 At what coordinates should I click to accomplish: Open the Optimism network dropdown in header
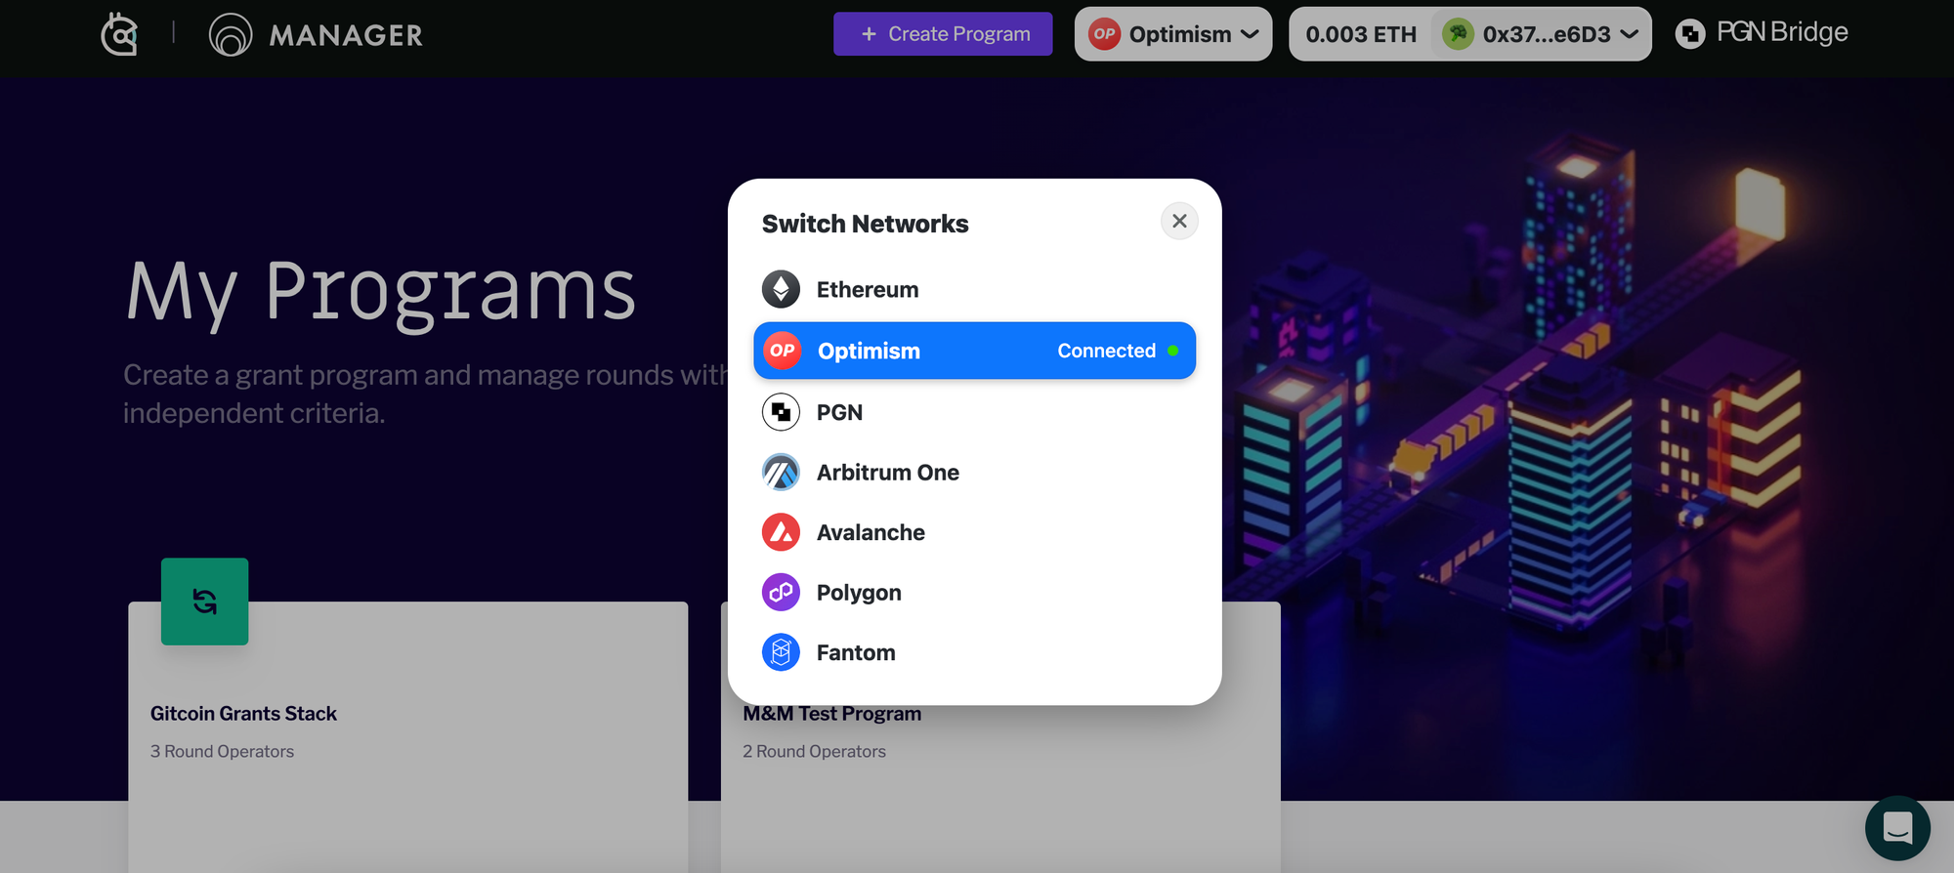1173,34
